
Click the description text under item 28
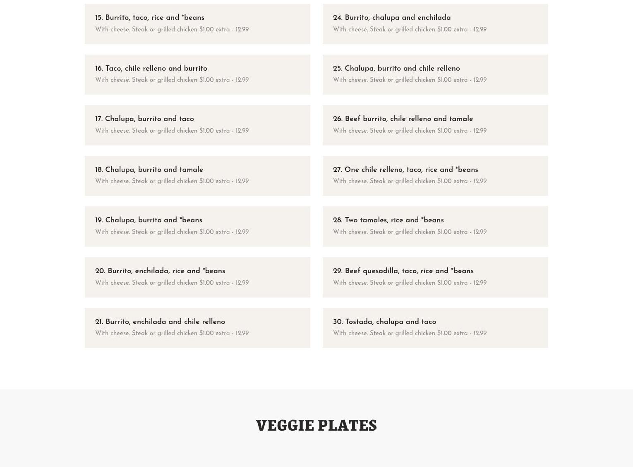pyautogui.click(x=410, y=232)
